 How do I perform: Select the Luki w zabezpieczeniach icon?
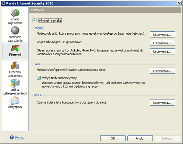[15, 83]
